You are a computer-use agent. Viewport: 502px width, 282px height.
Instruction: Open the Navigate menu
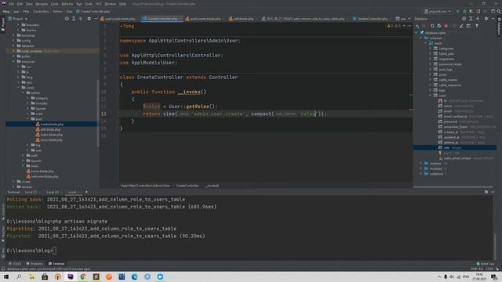click(x=42, y=4)
